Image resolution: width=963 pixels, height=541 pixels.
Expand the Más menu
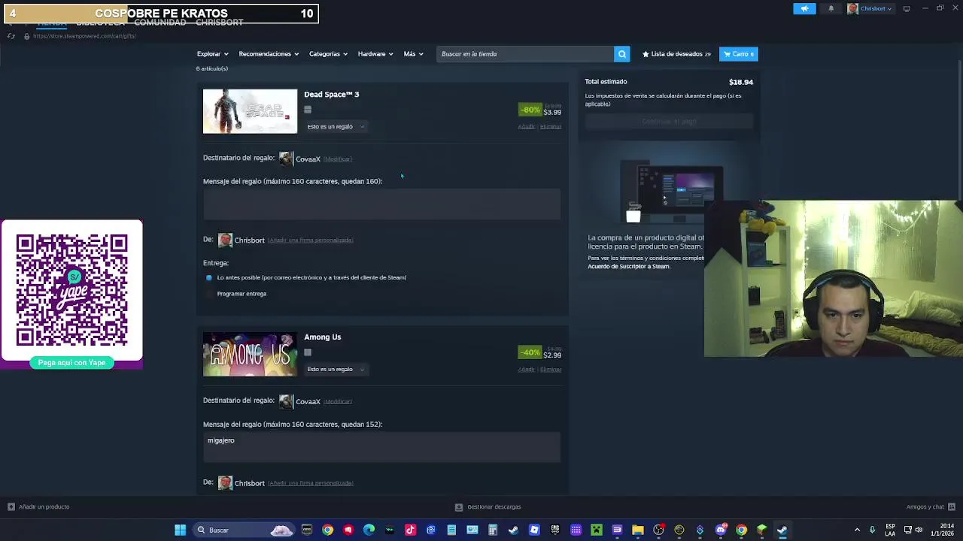[x=413, y=54]
